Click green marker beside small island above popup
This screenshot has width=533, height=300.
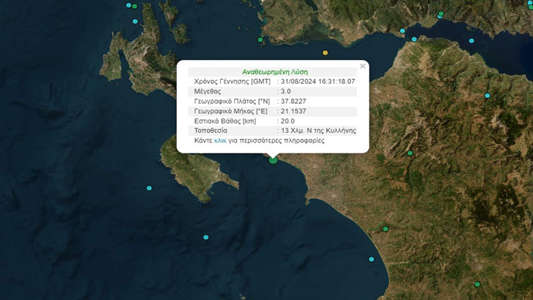260,40
